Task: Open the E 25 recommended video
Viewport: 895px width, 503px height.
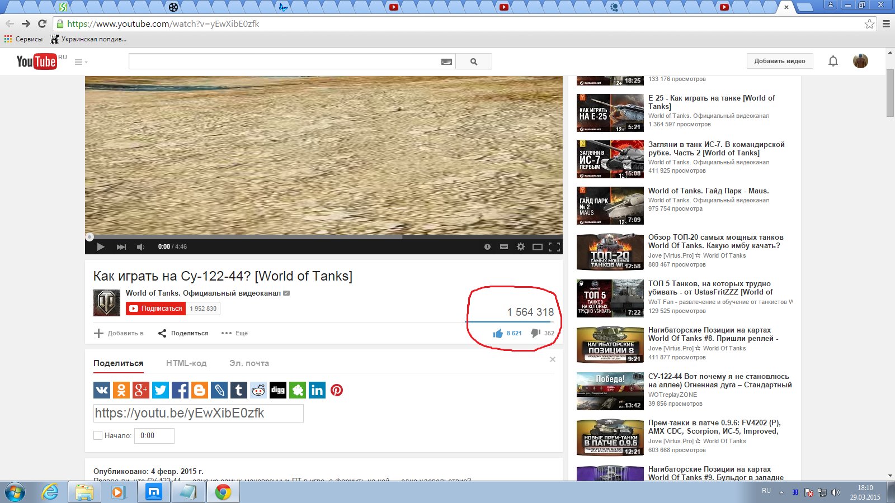Action: pyautogui.click(x=712, y=102)
